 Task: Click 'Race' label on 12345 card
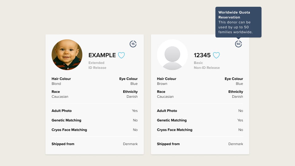tap(161, 92)
